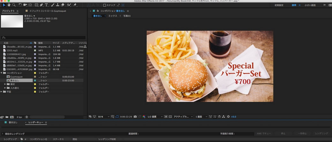This screenshot has height=142, width=332.
Task: Click the project search input field
Action: pyautogui.click(x=43, y=38)
